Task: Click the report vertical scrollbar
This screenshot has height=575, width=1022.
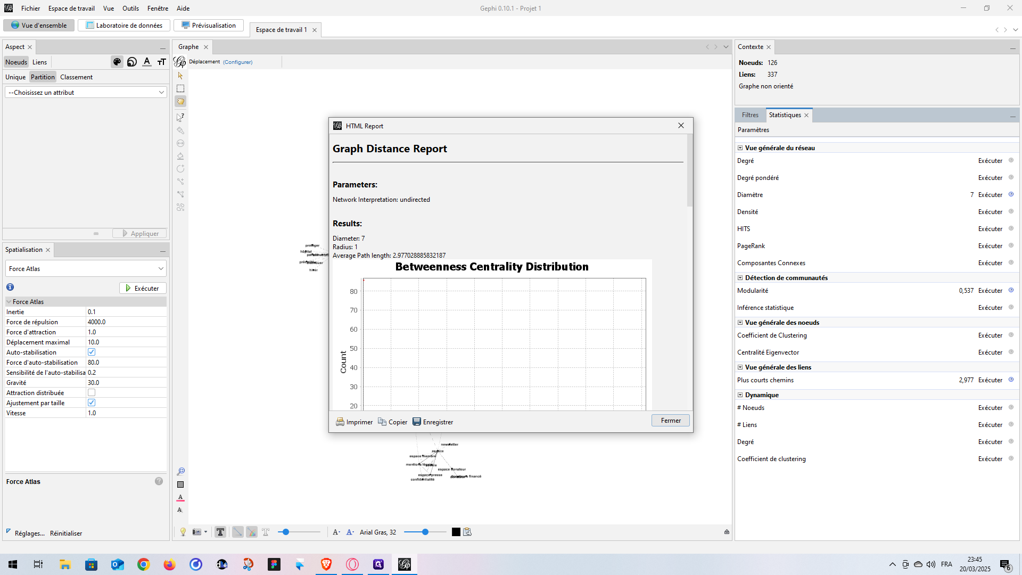Action: 690,170
